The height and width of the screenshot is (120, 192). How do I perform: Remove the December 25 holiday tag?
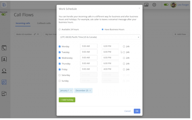click(90, 90)
